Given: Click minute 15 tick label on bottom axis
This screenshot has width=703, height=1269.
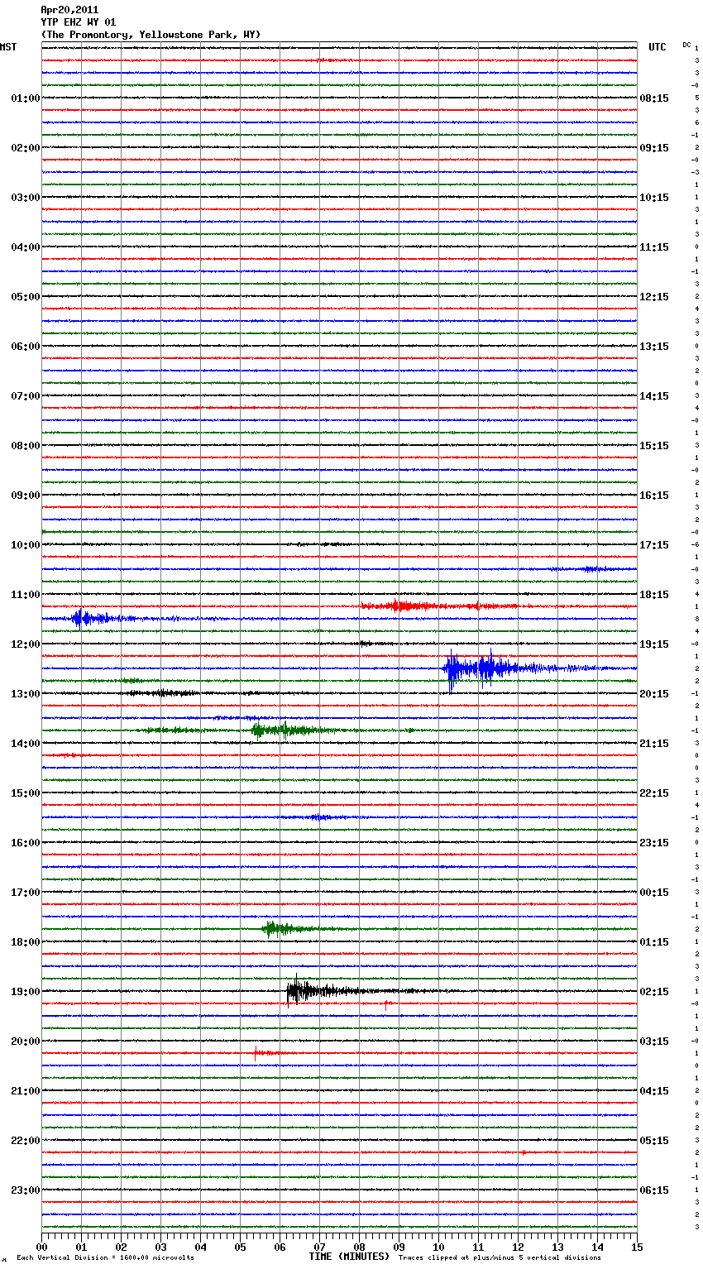Looking at the screenshot, I should pyautogui.click(x=637, y=1247).
